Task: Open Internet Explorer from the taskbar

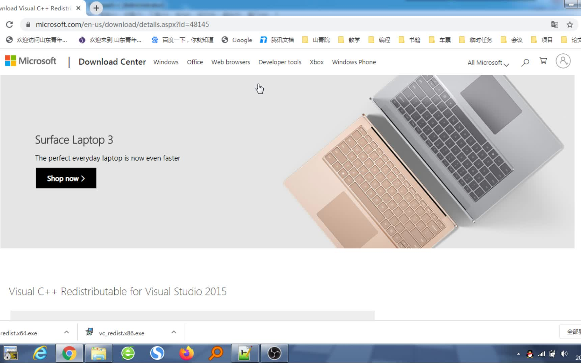Action: (x=40, y=354)
